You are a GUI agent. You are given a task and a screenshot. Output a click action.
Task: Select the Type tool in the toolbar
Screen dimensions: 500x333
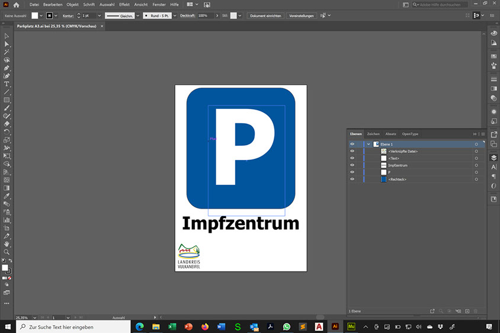(x=7, y=84)
